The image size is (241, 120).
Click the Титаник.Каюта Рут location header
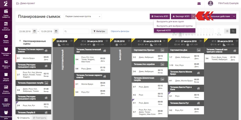(186, 103)
